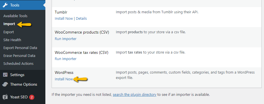
Task: Click the Tumblr API import description
Action: [x=157, y=12]
